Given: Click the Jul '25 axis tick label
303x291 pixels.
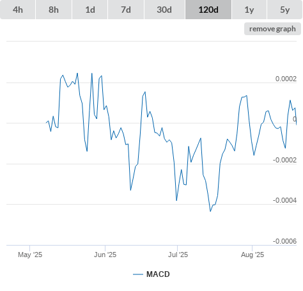Looking at the screenshot, I should (x=178, y=255).
